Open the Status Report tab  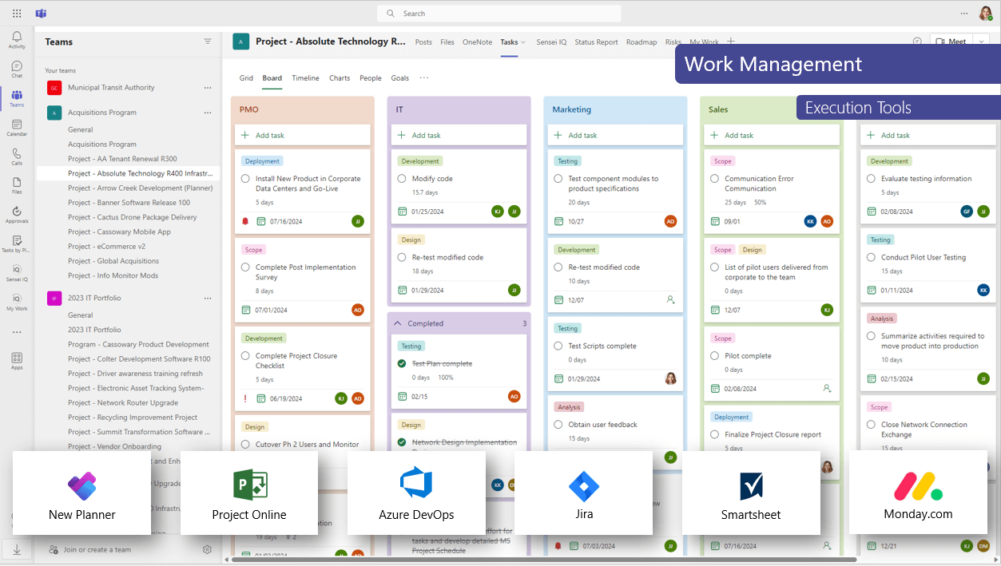[x=596, y=42]
